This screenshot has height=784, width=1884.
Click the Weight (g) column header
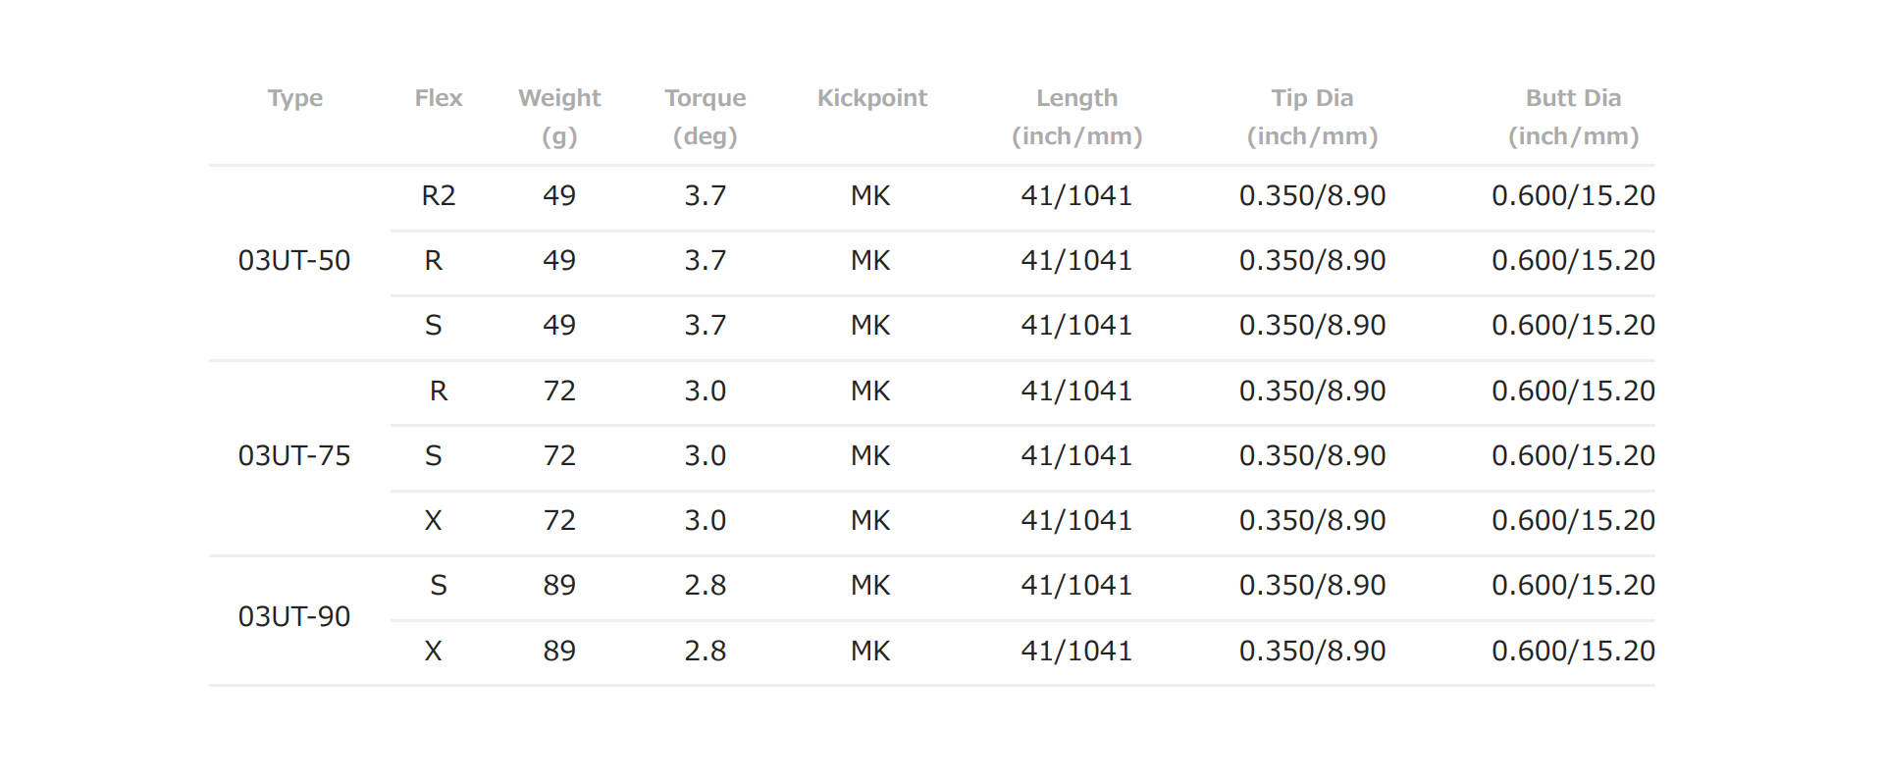pyautogui.click(x=559, y=117)
